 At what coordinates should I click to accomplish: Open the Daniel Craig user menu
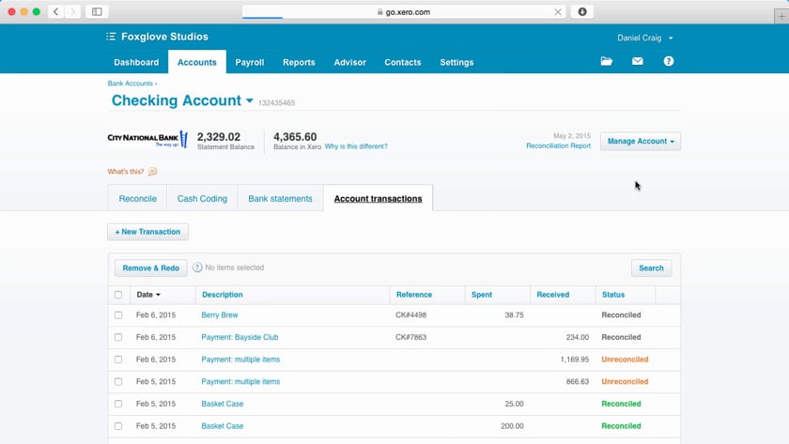click(645, 38)
